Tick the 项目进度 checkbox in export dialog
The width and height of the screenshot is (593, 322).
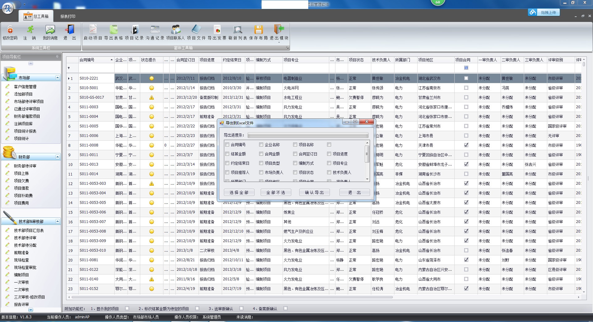coord(329,154)
